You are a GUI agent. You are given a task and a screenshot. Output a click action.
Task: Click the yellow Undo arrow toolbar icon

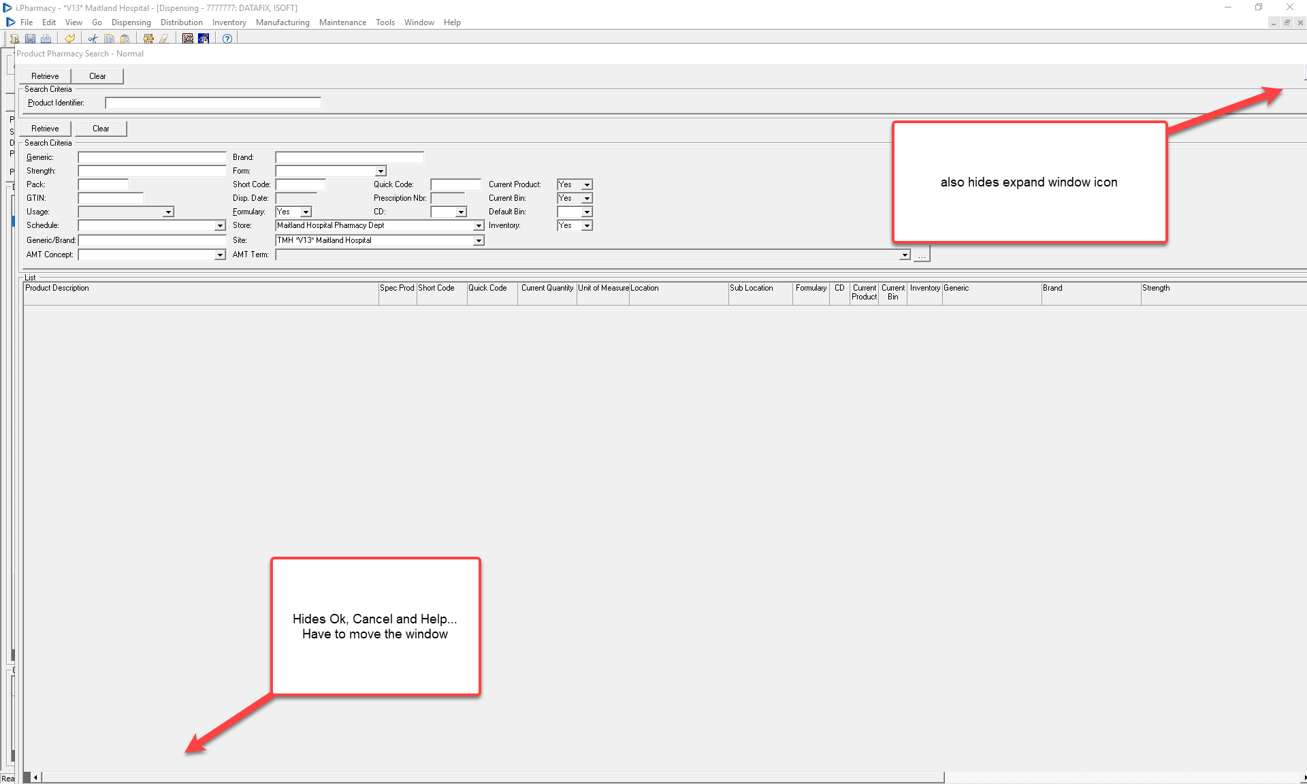pyautogui.click(x=69, y=39)
